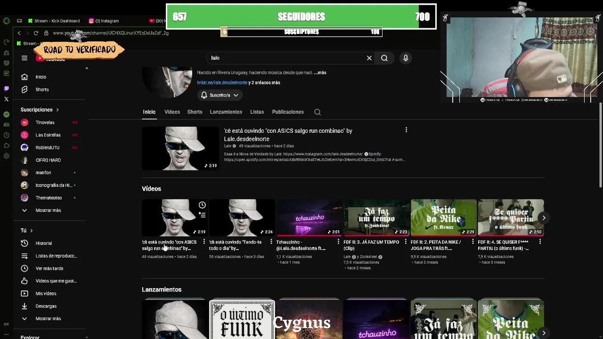Screen dimensions: 603x339
Task: Open options for 'SE QUISER F**** PARTIU' video
Action: (540, 242)
